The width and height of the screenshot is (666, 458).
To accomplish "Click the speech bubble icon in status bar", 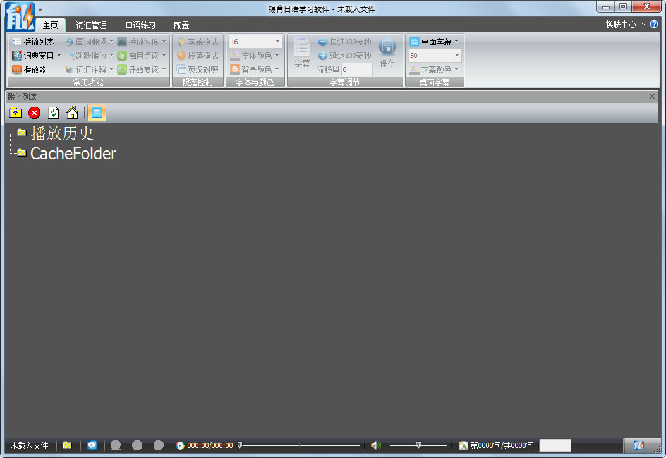I will click(x=92, y=445).
